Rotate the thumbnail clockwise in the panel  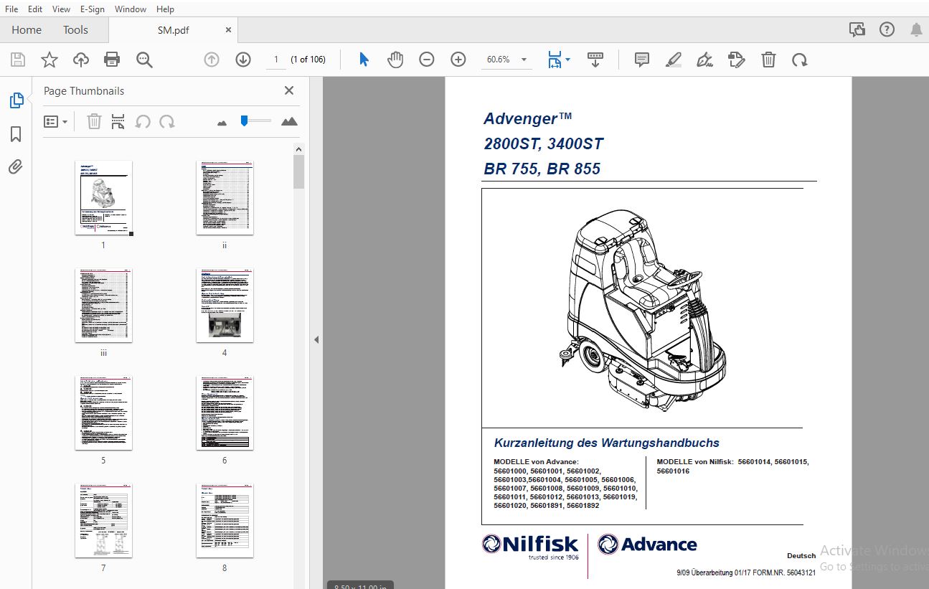tap(167, 121)
